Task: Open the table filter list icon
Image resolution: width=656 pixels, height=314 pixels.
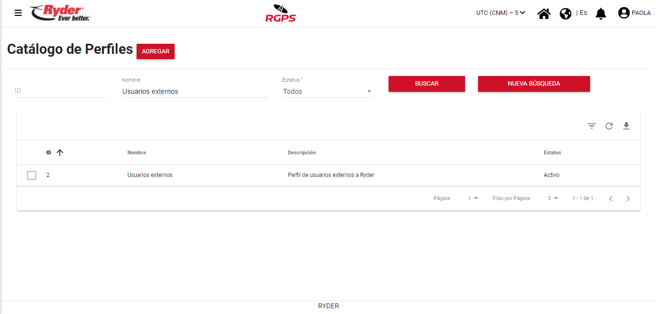Action: point(592,126)
